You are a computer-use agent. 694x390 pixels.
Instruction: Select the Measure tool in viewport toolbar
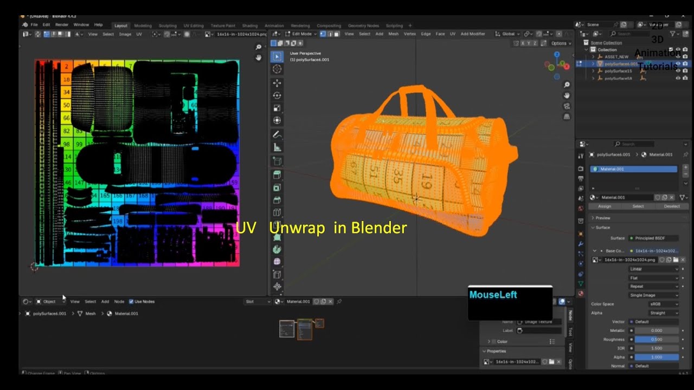(277, 147)
